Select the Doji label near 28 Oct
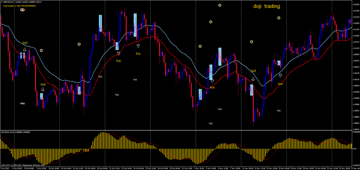 [135, 80]
